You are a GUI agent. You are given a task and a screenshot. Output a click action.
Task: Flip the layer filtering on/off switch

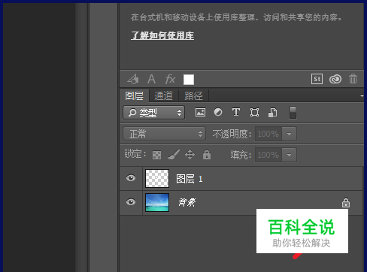click(x=293, y=113)
